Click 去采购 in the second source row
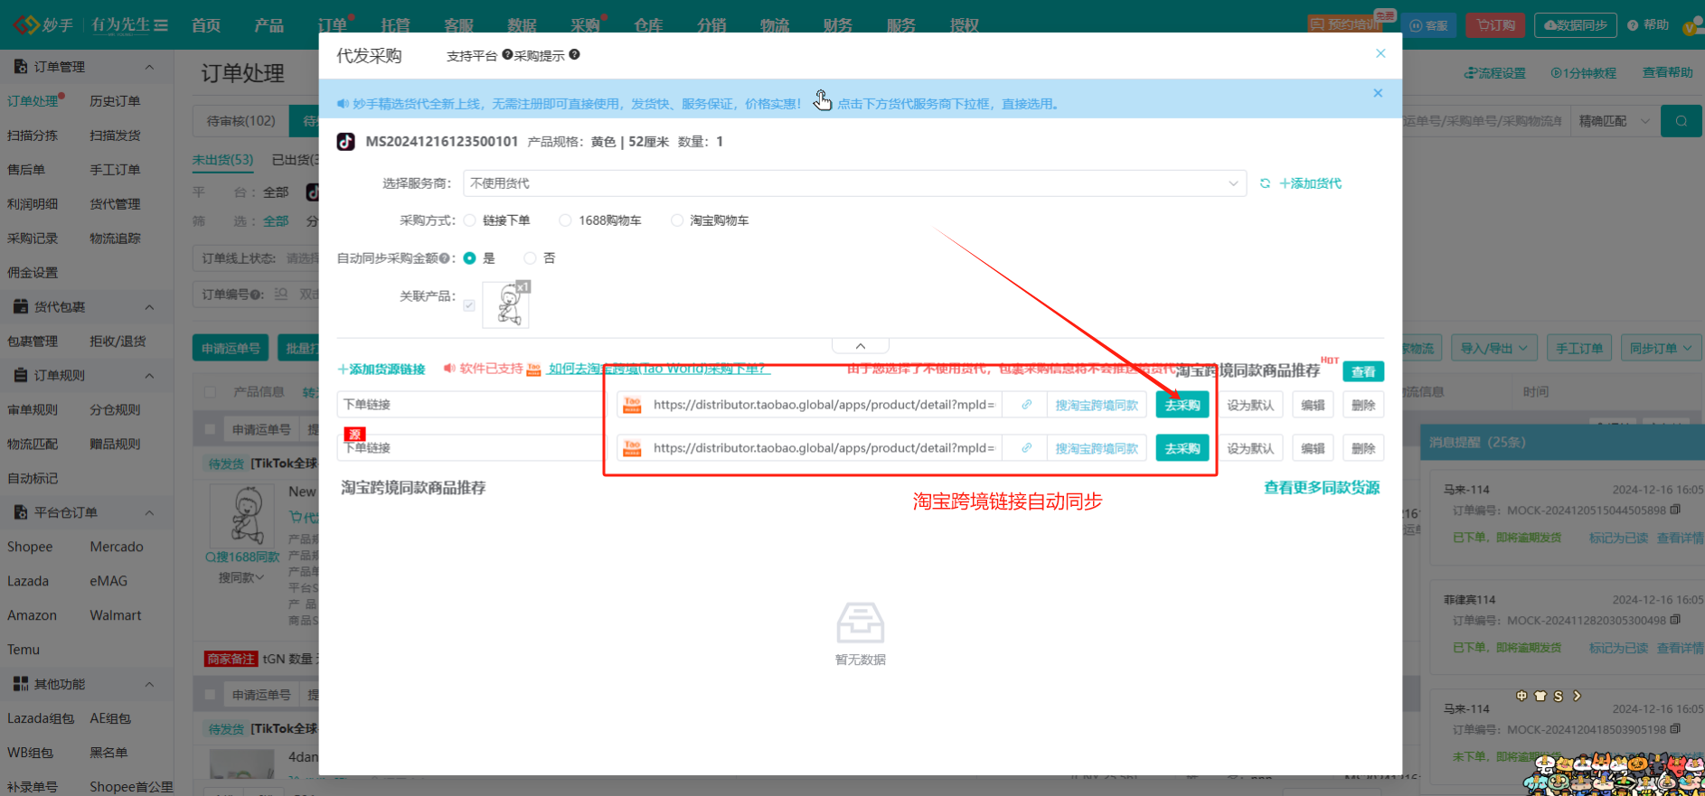Screen dimensions: 1705x796 pyautogui.click(x=1182, y=448)
